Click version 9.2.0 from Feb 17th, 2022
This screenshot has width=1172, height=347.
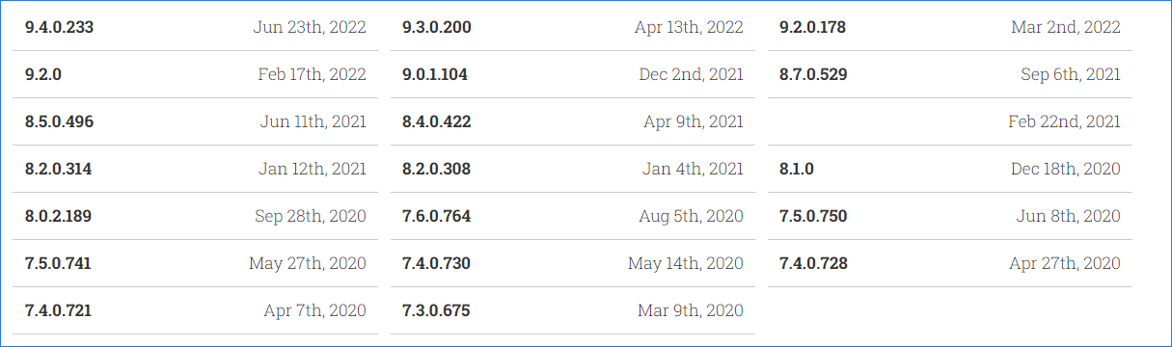point(43,74)
